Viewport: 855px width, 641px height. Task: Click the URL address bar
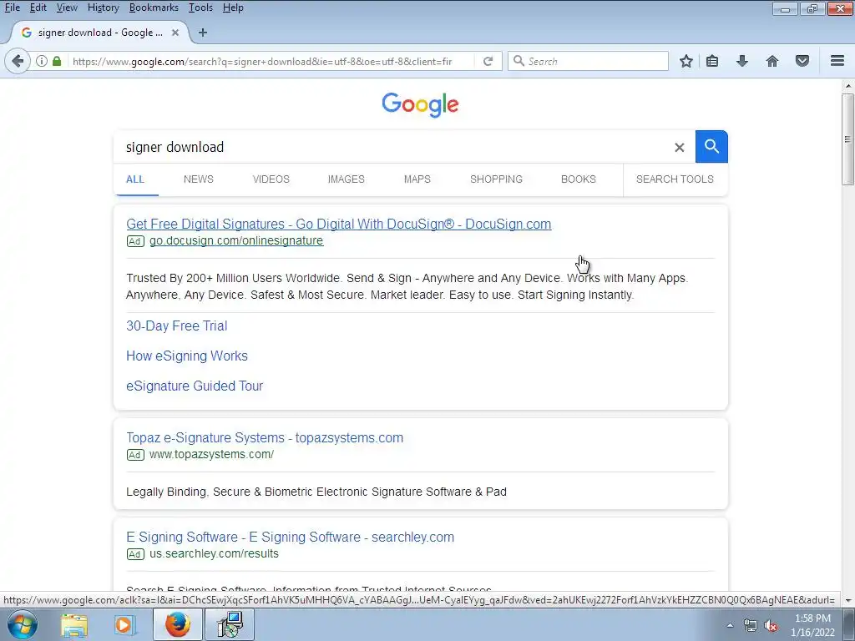click(261, 61)
